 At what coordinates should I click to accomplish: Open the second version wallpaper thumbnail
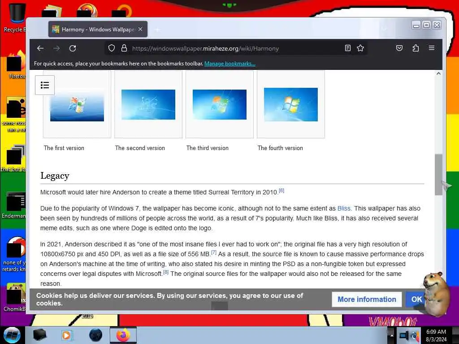click(x=148, y=104)
